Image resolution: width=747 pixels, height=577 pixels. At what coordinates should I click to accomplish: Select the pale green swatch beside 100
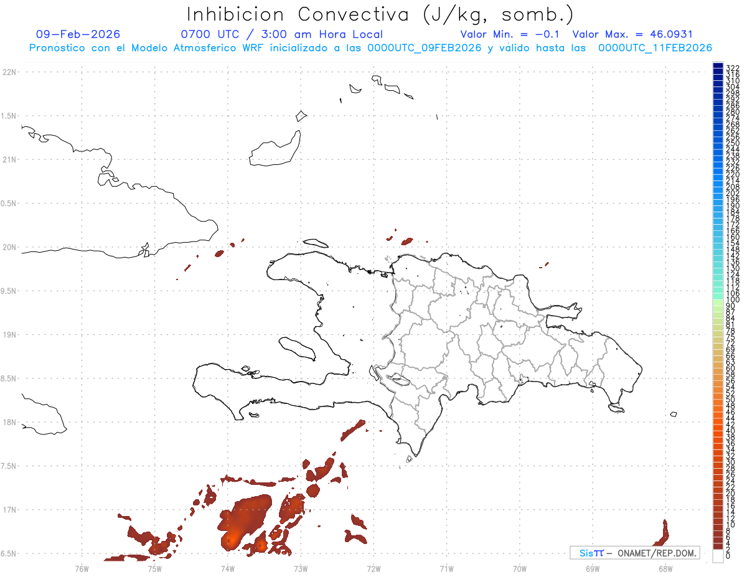coord(718,301)
